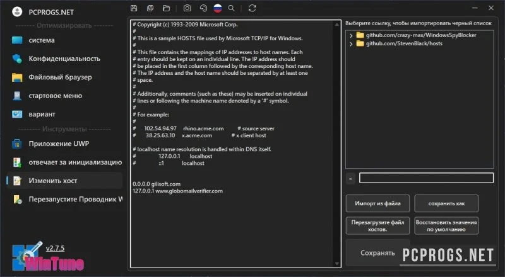Click the save-all double floppy icon
The width and height of the screenshot is (505, 277).
click(x=150, y=8)
